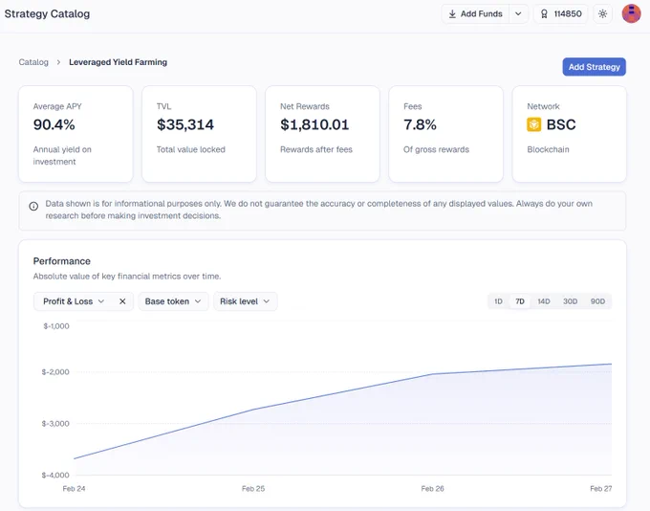Image resolution: width=650 pixels, height=511 pixels.
Task: Click the Feb 26 x-axis label
Action: pyautogui.click(x=432, y=489)
